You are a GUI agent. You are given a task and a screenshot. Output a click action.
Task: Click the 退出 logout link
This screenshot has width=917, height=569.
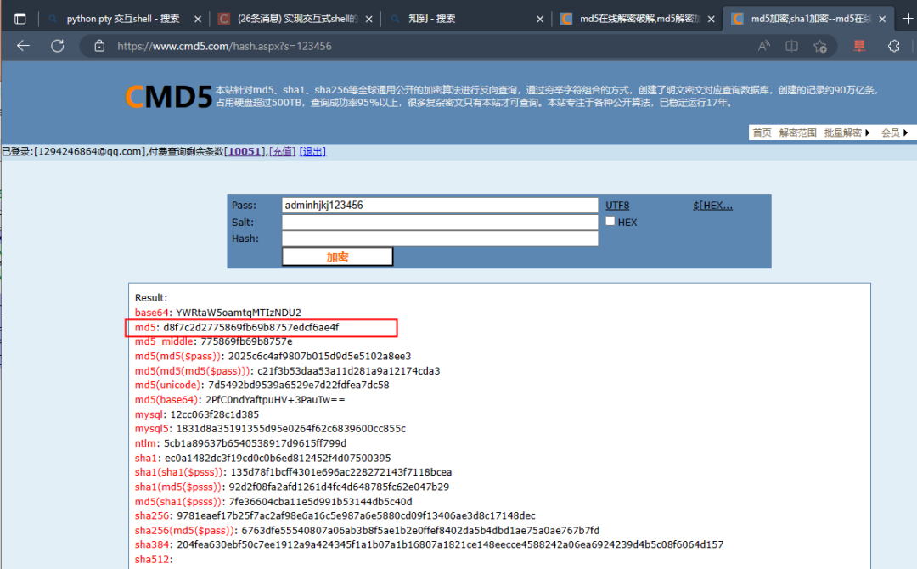coord(312,151)
